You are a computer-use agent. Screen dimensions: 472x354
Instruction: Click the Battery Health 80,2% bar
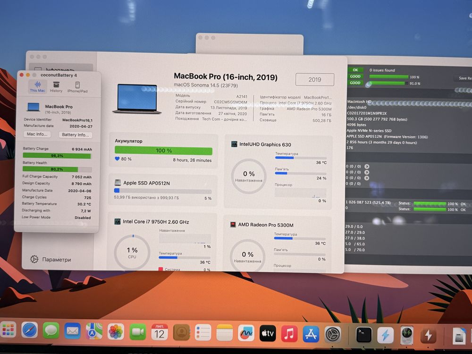[x=57, y=169]
